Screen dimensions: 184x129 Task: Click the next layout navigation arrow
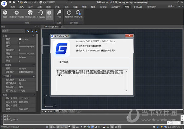click(x=48, y=111)
